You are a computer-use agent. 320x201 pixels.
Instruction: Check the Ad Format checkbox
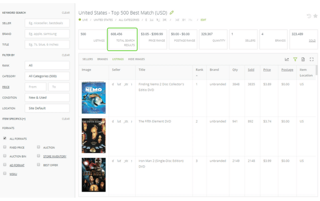tap(5, 165)
